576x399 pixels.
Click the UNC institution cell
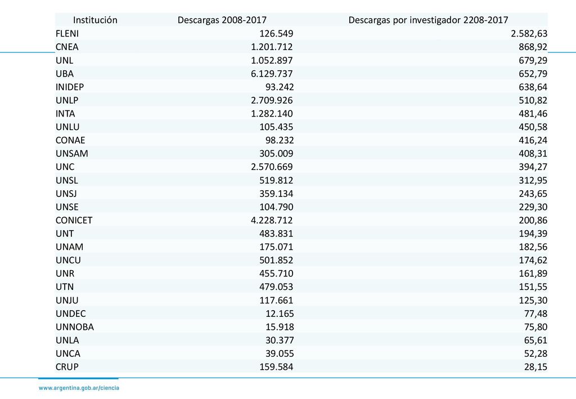point(65,167)
